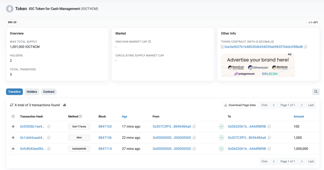
Task: Click the sort icon before transactions found
Action: (x=12, y=105)
